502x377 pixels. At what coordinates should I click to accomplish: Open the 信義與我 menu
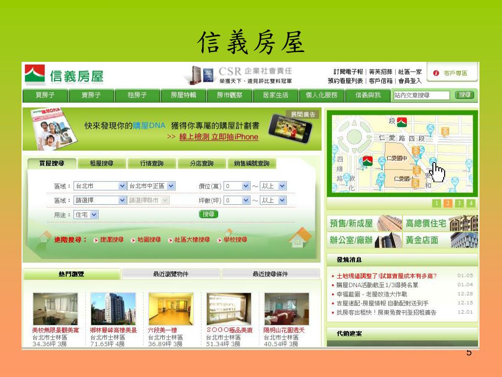point(368,95)
